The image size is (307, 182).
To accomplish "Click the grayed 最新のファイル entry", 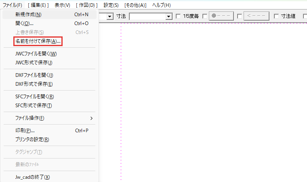I will [x=49, y=165].
